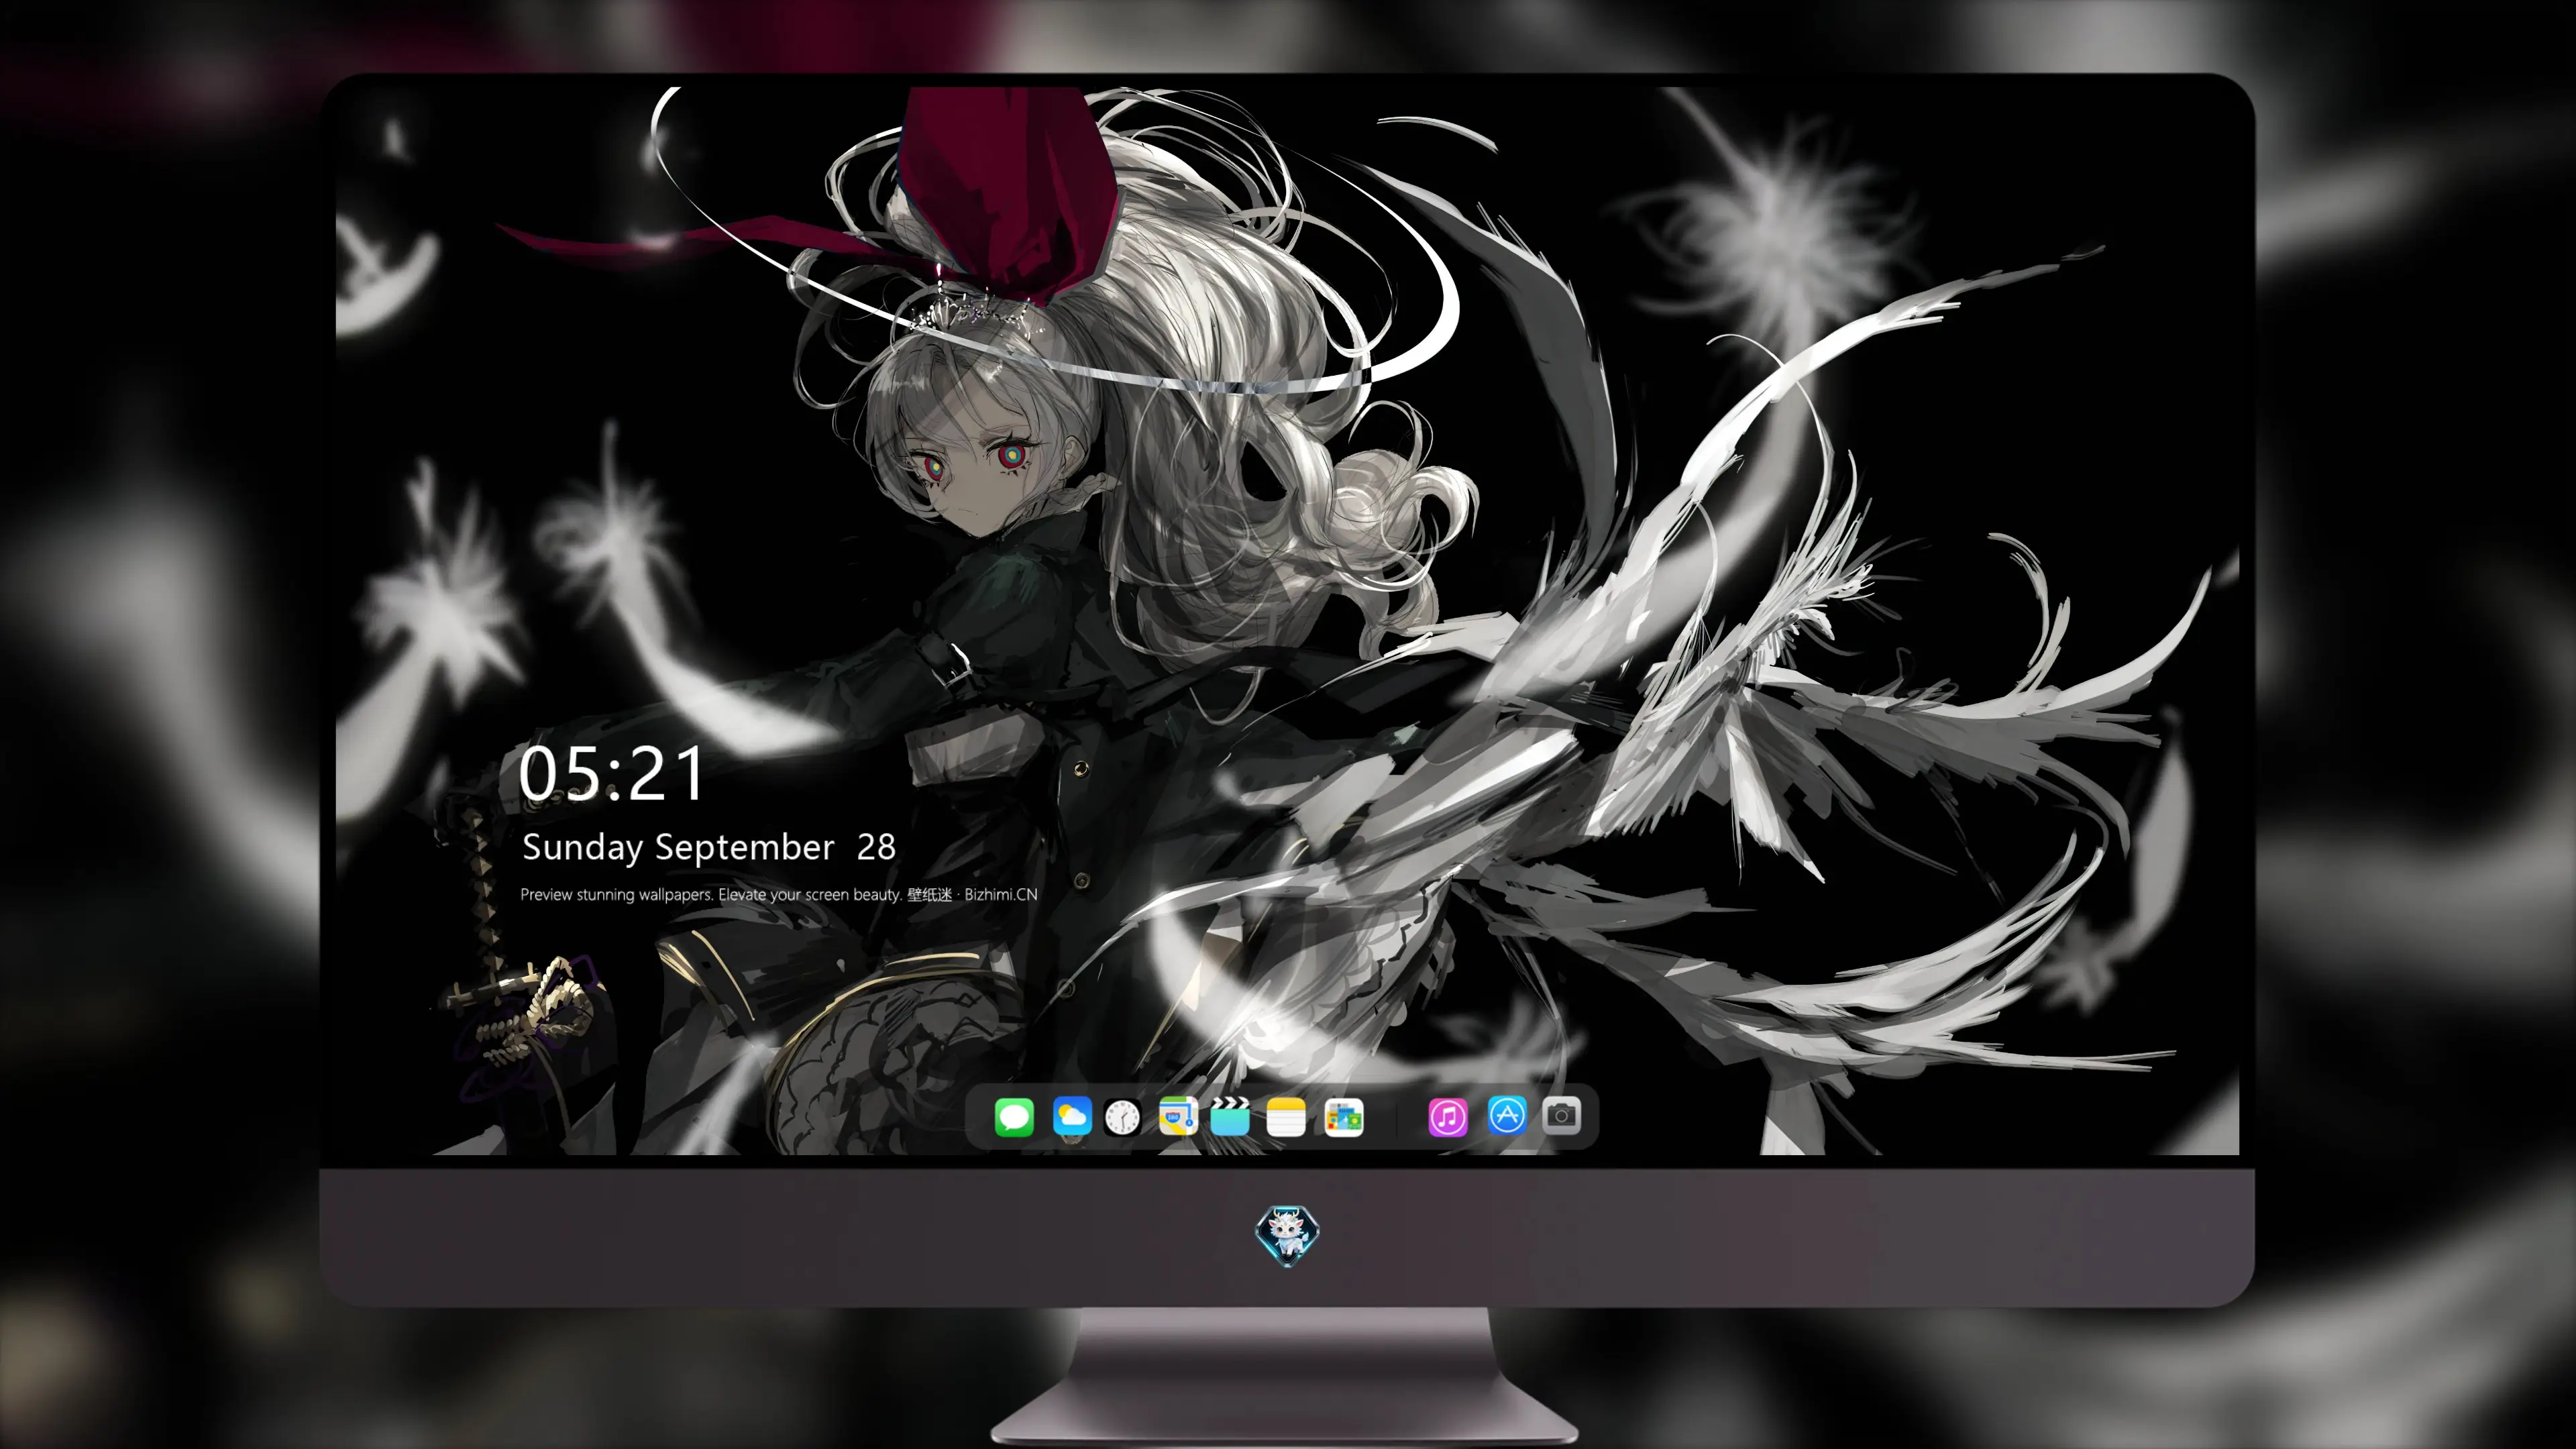The image size is (2576, 1449).
Task: Open the Notes app in the dock
Action: (1286, 1117)
